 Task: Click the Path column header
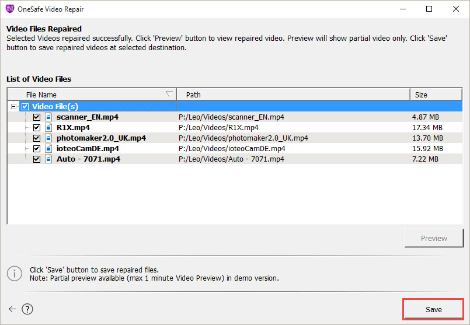point(293,95)
